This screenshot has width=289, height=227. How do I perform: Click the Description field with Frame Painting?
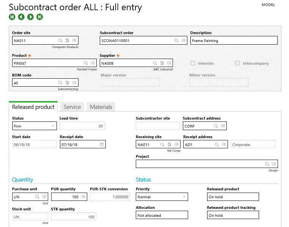pyautogui.click(x=234, y=40)
